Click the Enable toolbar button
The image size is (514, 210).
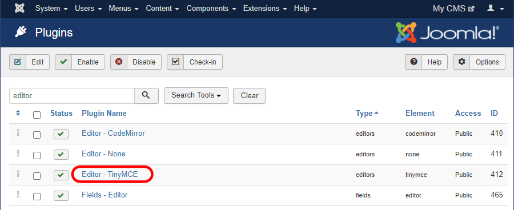79,62
